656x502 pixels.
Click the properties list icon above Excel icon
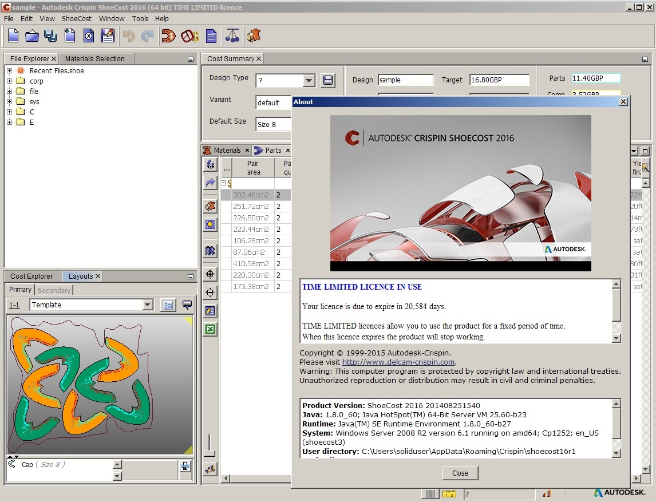(x=211, y=311)
